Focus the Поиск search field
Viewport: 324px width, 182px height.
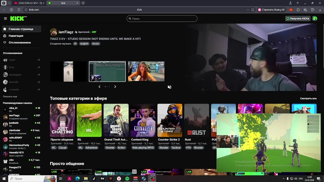tap(162, 18)
